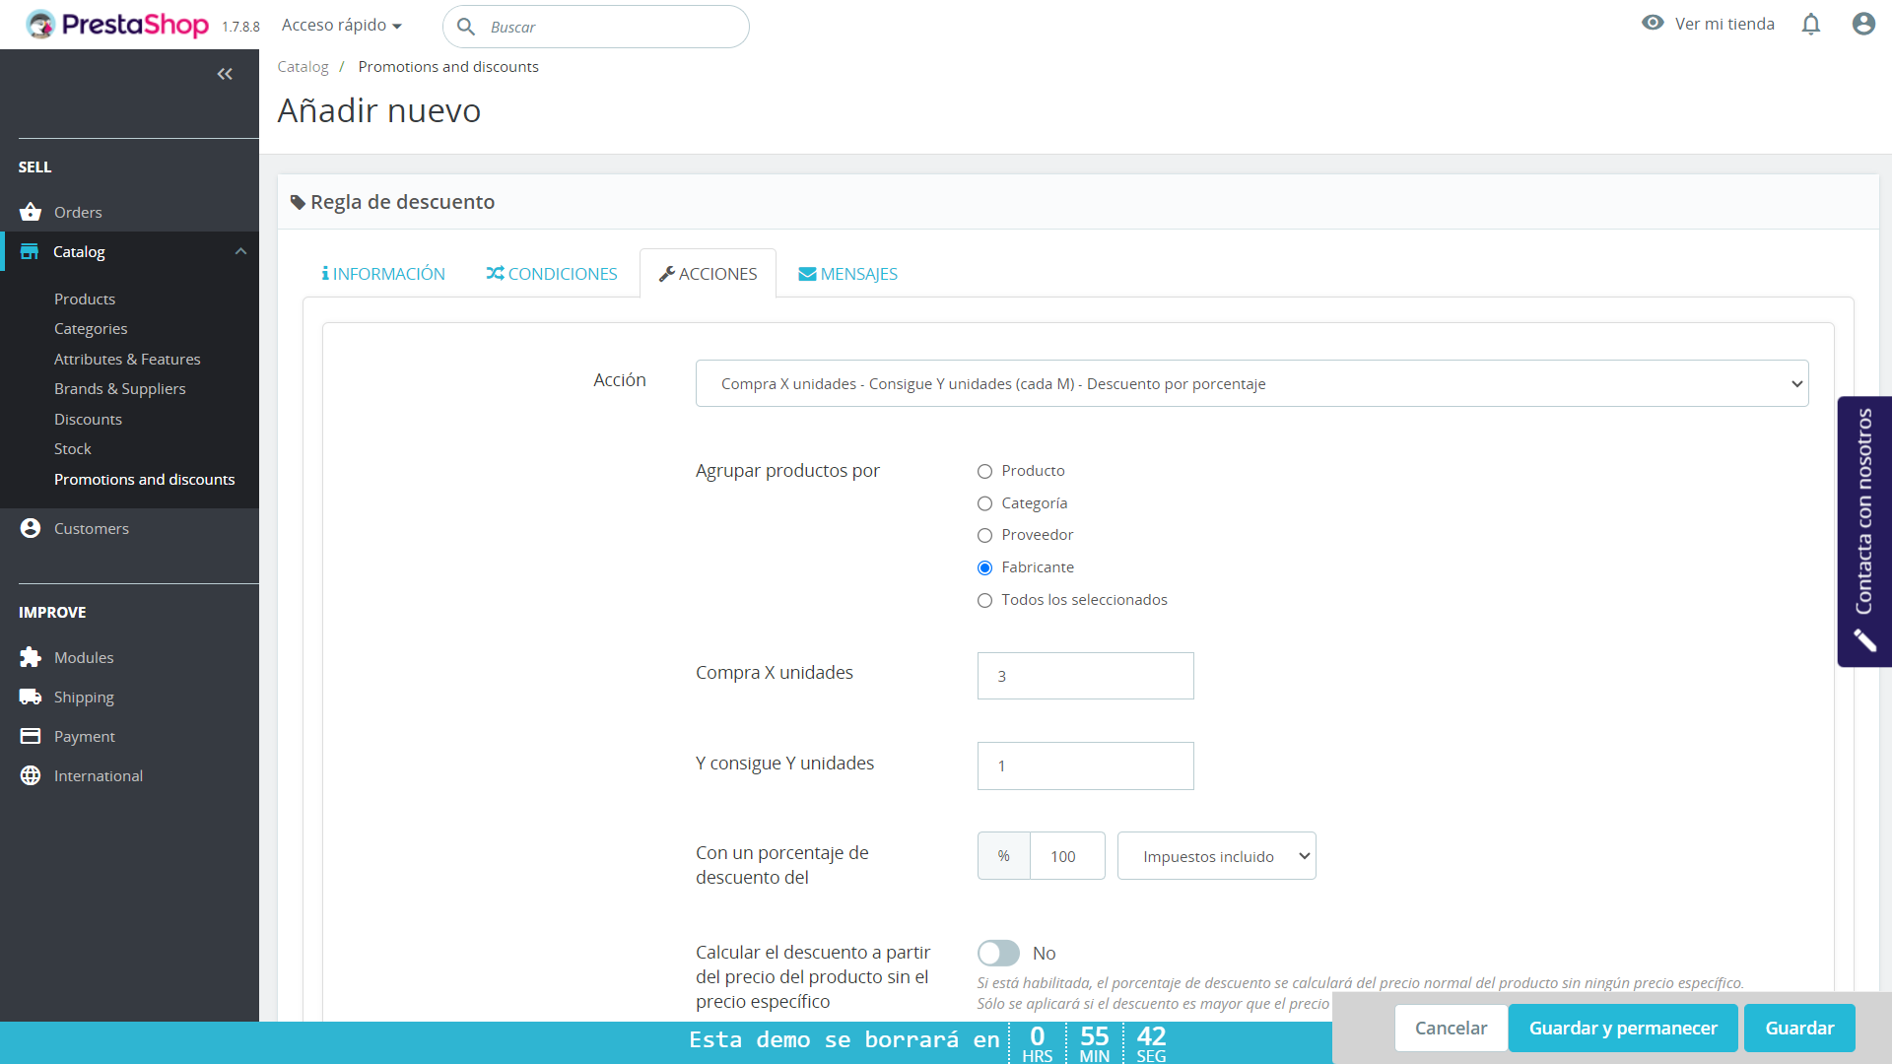Open the user profile avatar icon
The image size is (1892, 1064).
pos(1862,25)
